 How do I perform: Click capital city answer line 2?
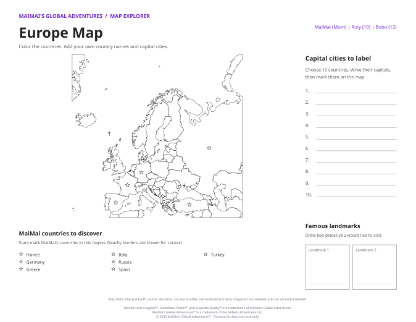(356, 102)
